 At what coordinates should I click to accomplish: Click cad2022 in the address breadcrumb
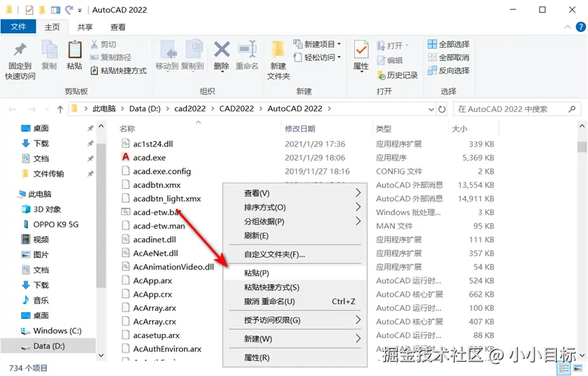190,109
